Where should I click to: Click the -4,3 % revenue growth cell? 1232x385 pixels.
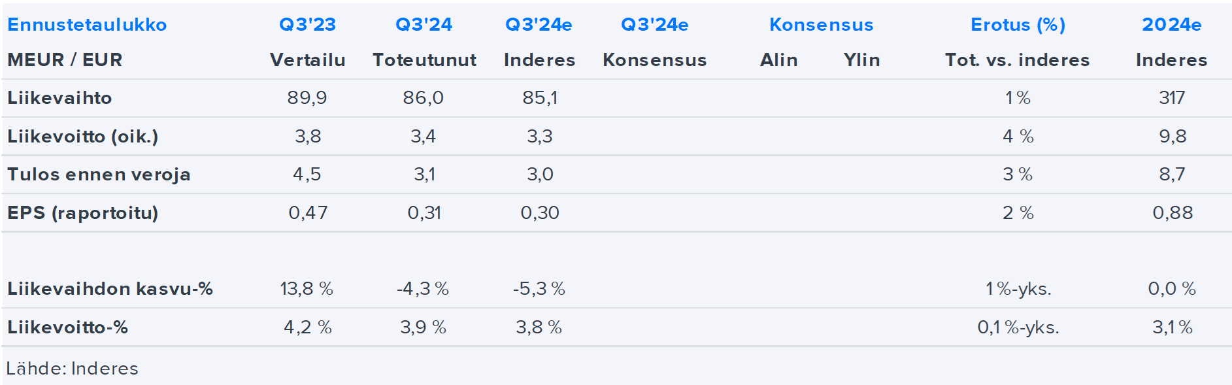423,289
